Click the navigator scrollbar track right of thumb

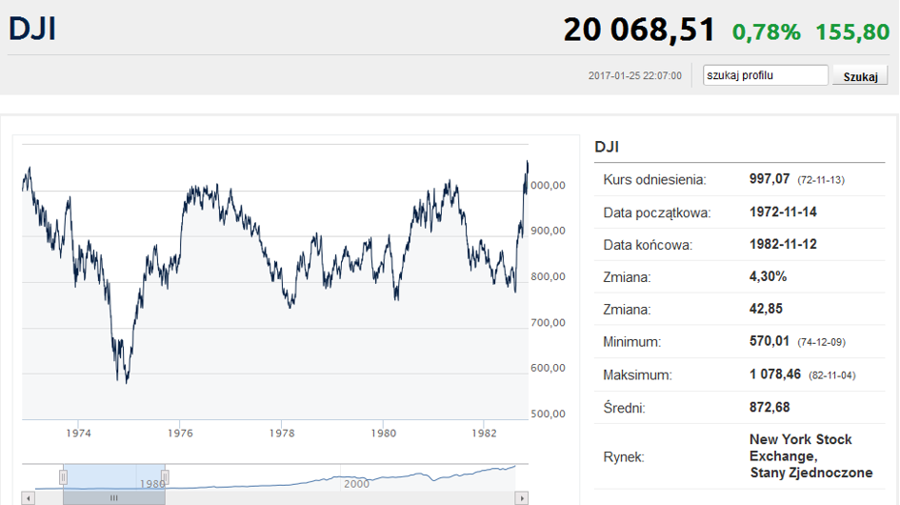pos(340,498)
